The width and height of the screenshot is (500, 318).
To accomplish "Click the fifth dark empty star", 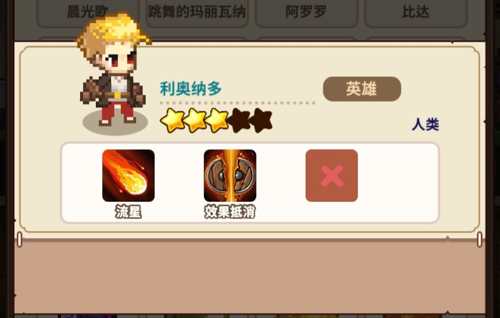I will [x=261, y=121].
